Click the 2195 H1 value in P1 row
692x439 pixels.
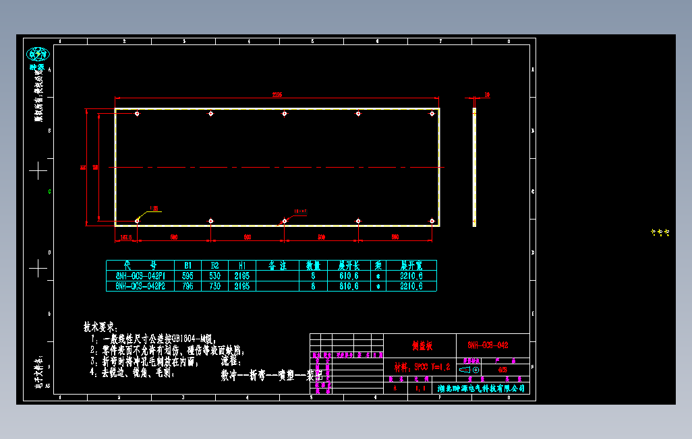point(242,276)
